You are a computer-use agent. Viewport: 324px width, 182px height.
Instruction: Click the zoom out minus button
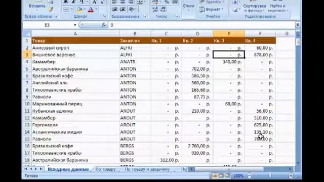point(250,176)
